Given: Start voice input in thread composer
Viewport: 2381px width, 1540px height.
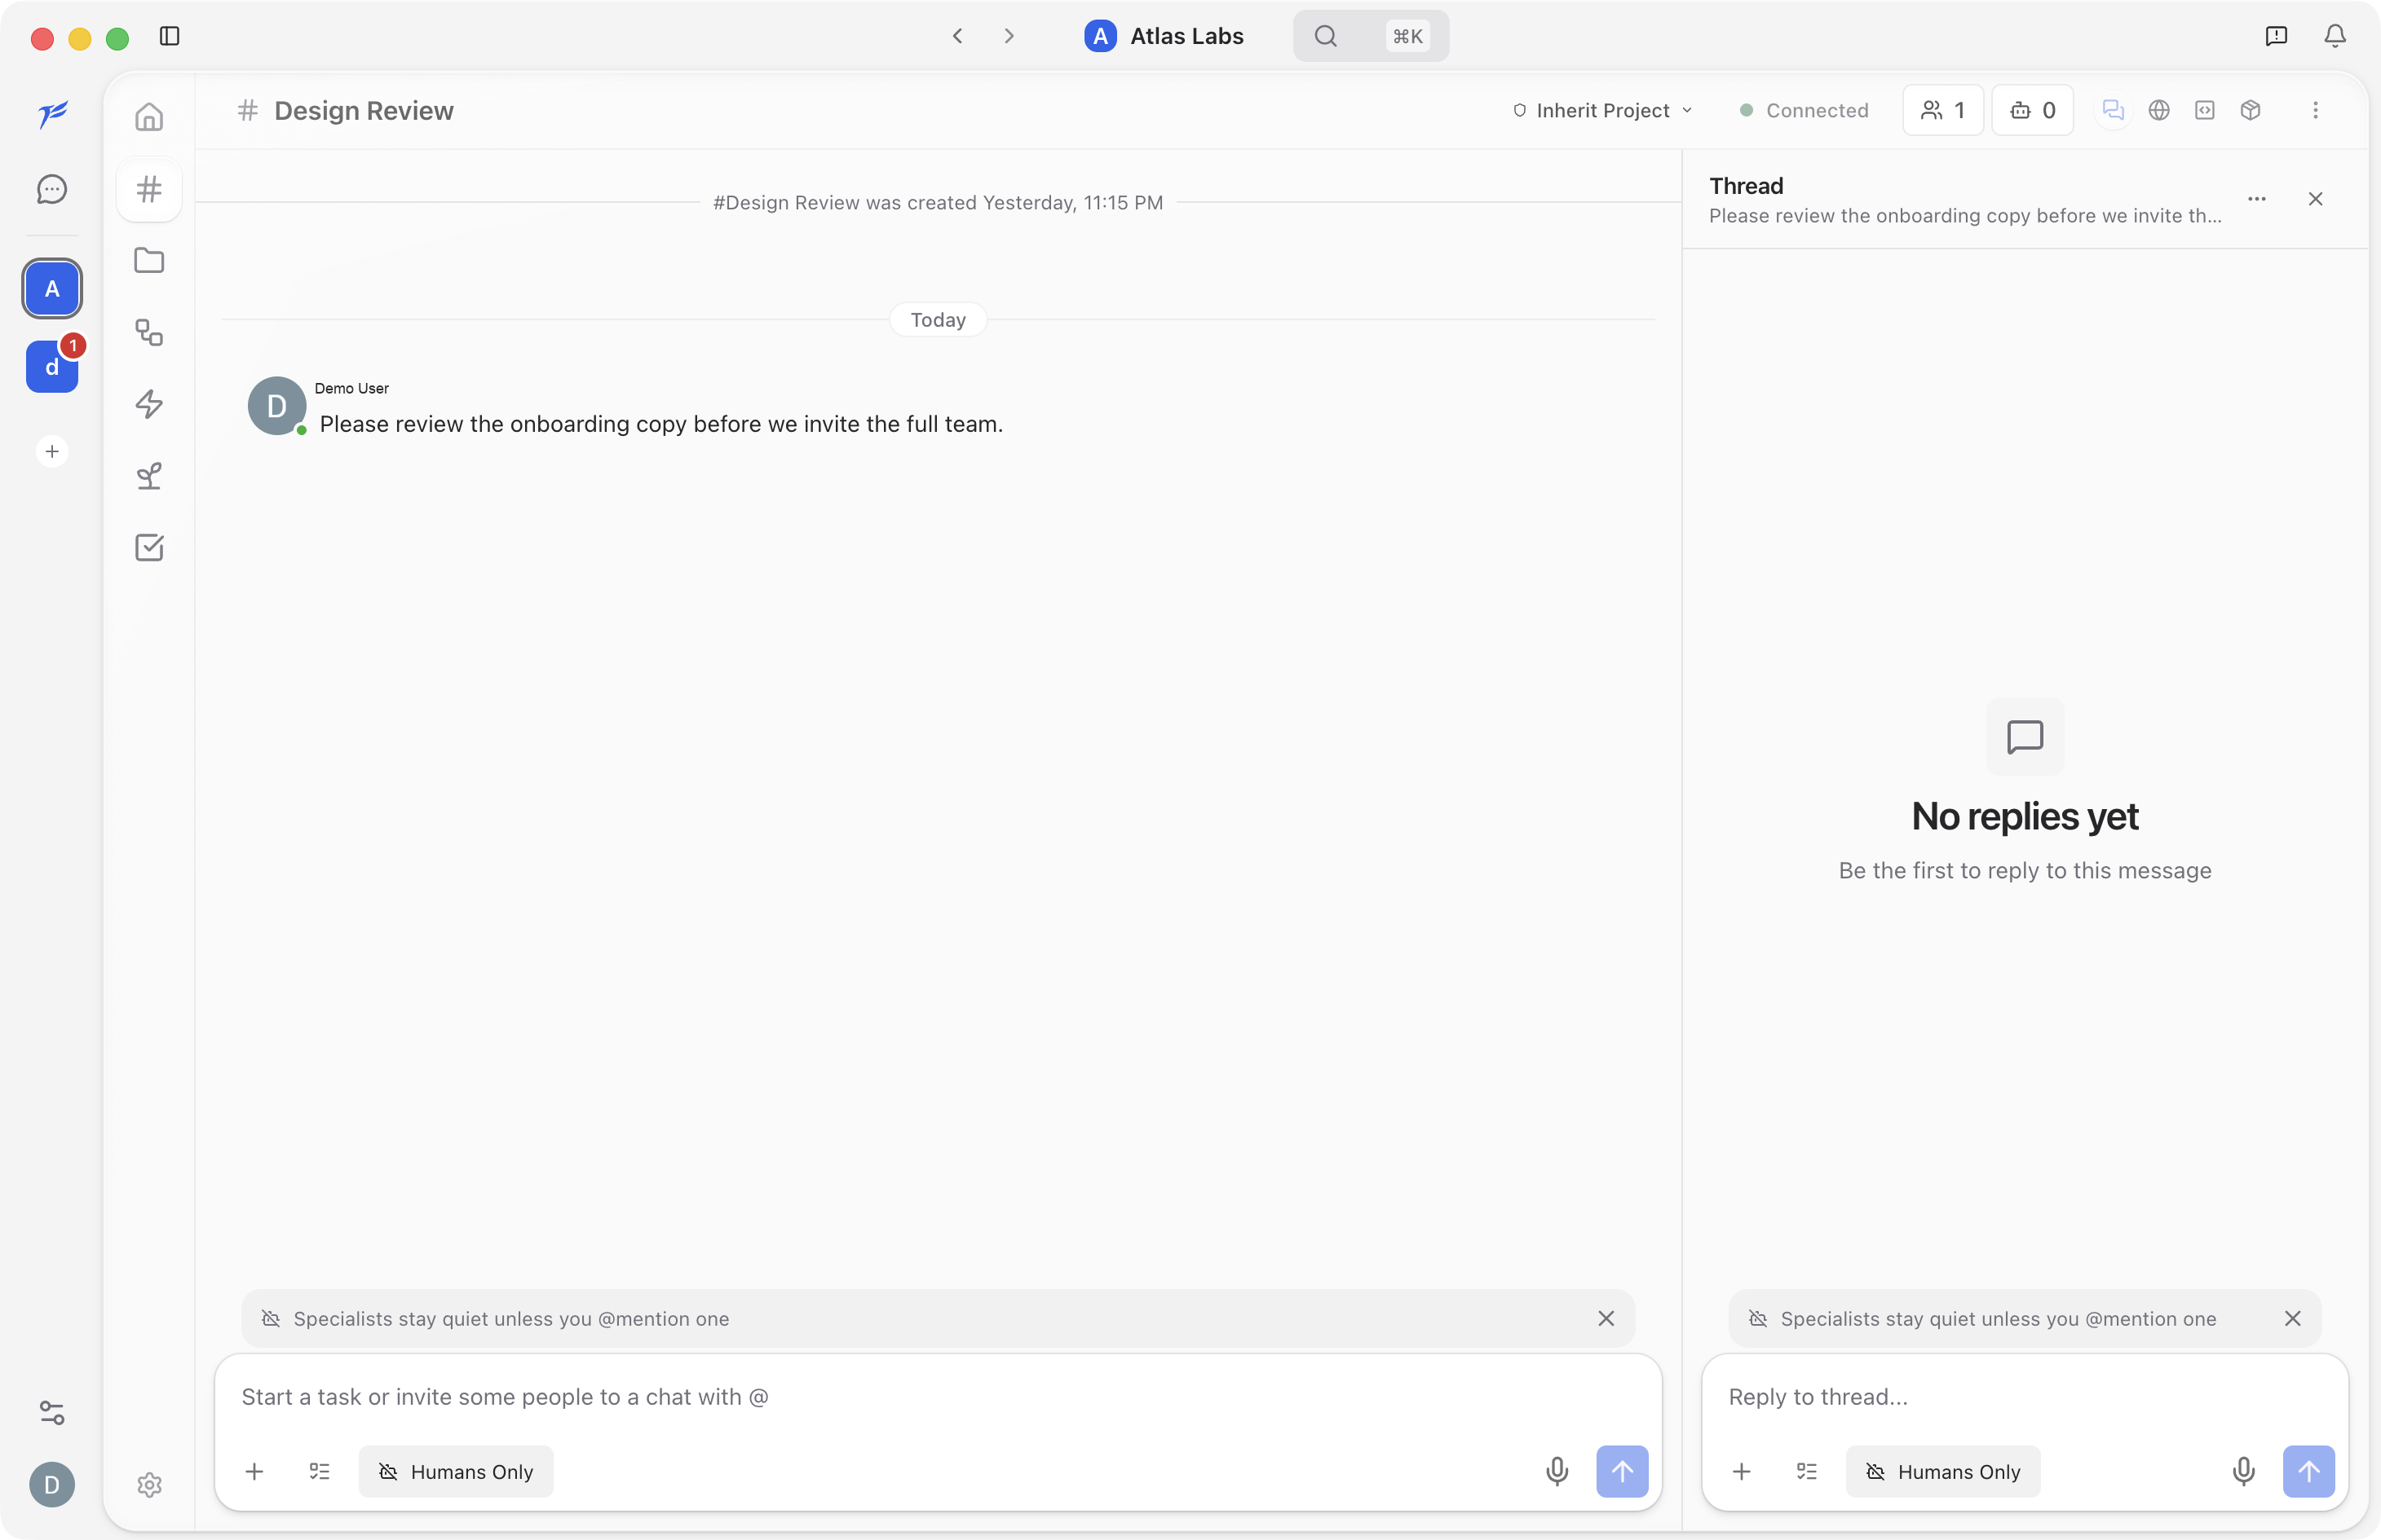Looking at the screenshot, I should coord(2243,1472).
